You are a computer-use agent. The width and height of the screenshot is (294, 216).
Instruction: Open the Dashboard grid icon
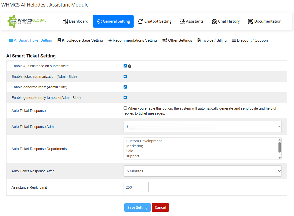click(65, 21)
